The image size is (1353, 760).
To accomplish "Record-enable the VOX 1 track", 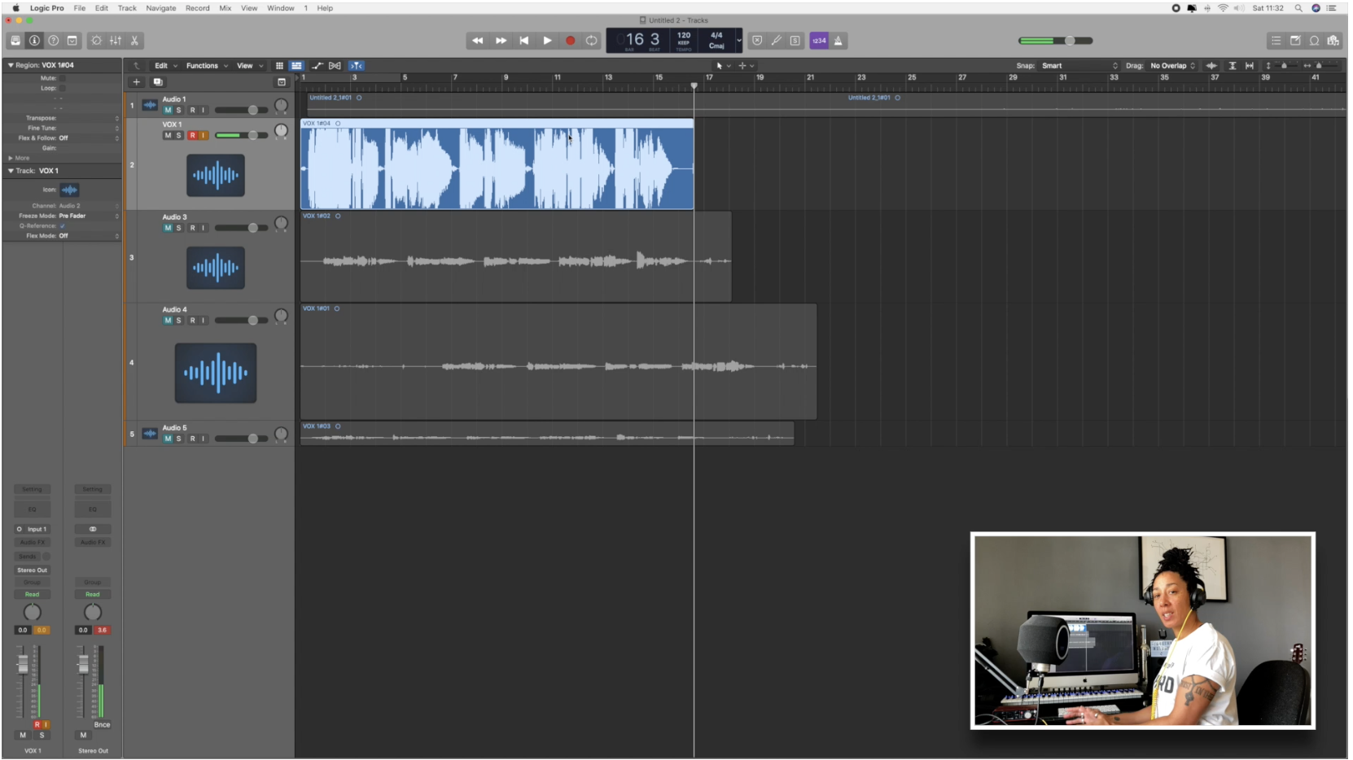I will (x=192, y=136).
